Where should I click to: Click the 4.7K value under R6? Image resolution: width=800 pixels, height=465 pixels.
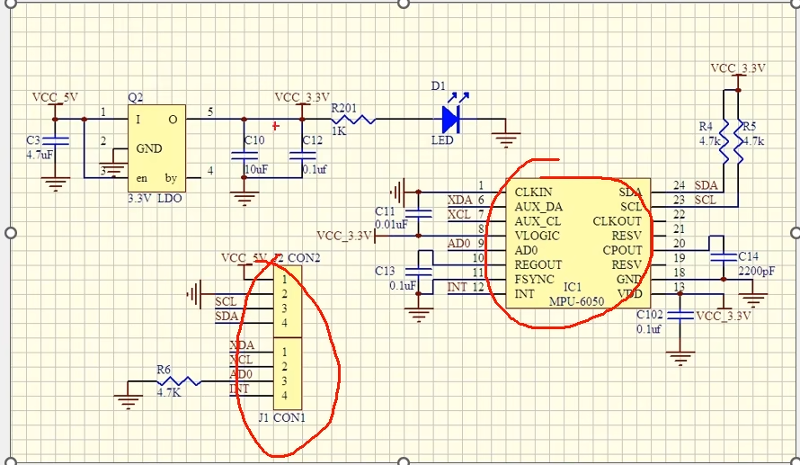[169, 392]
